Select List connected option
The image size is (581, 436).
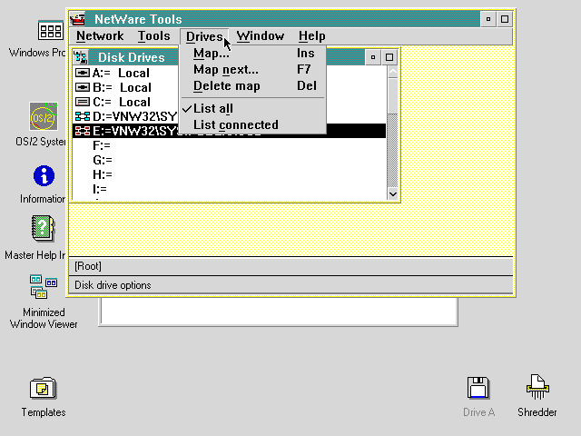coord(253,125)
